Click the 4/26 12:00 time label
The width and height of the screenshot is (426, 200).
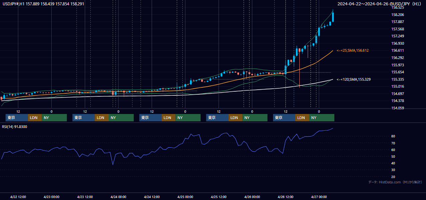pos(286,197)
